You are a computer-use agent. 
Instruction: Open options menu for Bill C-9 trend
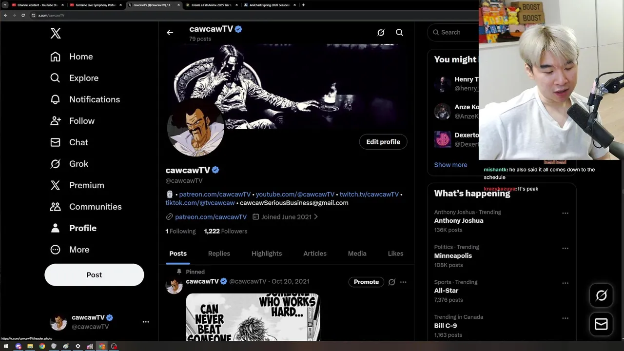pos(565,318)
